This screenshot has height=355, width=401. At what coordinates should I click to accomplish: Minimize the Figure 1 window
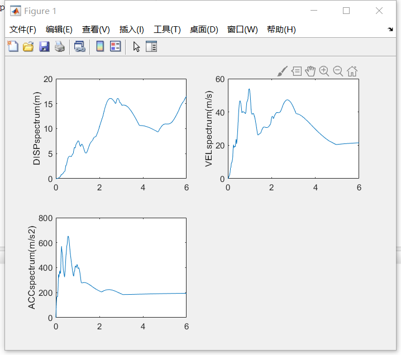click(x=314, y=11)
